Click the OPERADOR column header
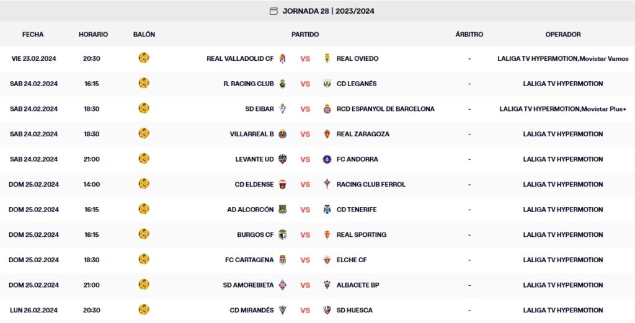635x323 pixels. click(x=562, y=35)
